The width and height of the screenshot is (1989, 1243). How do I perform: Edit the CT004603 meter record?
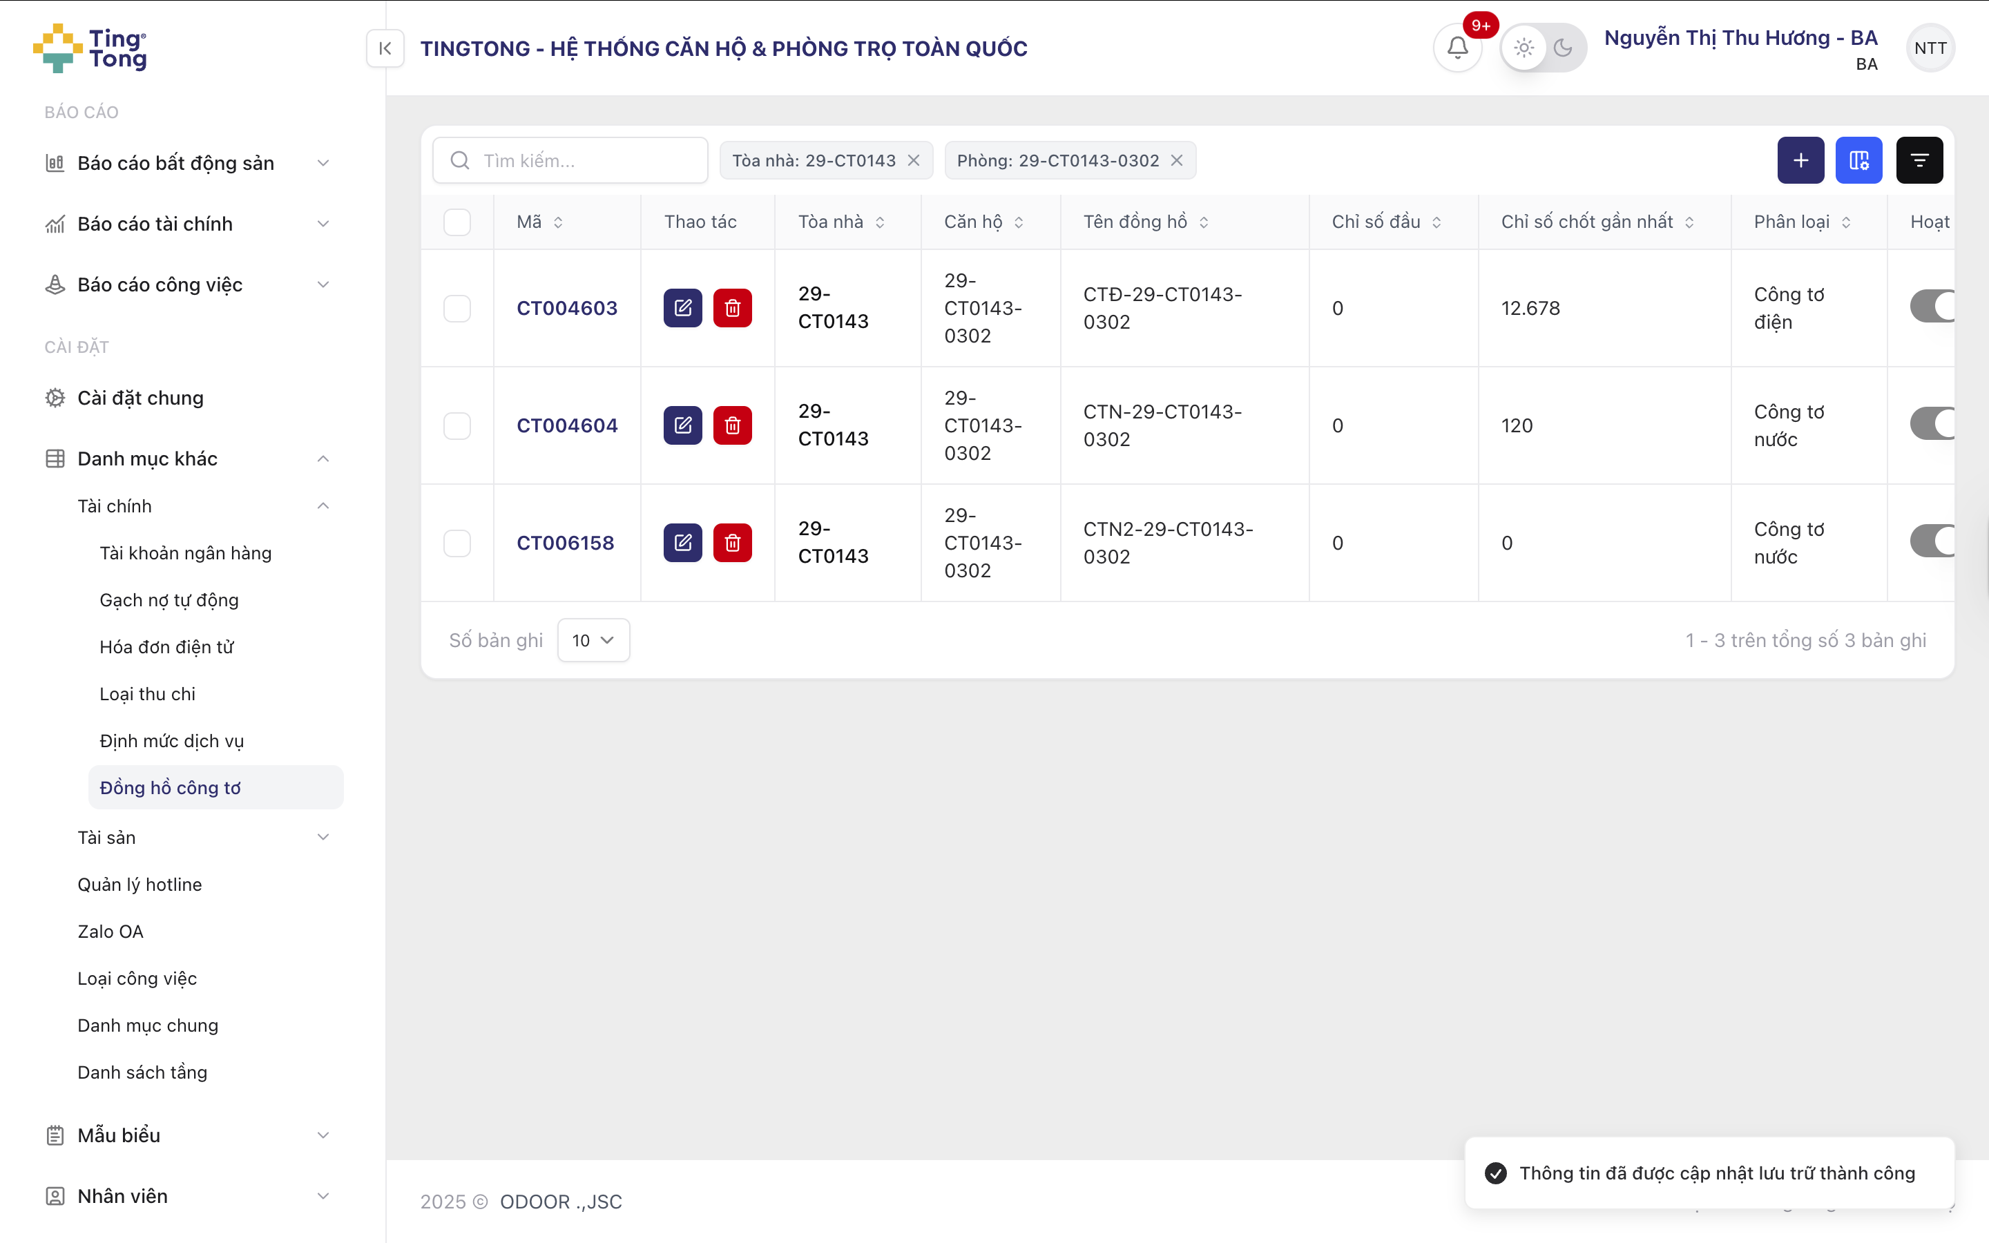(682, 308)
